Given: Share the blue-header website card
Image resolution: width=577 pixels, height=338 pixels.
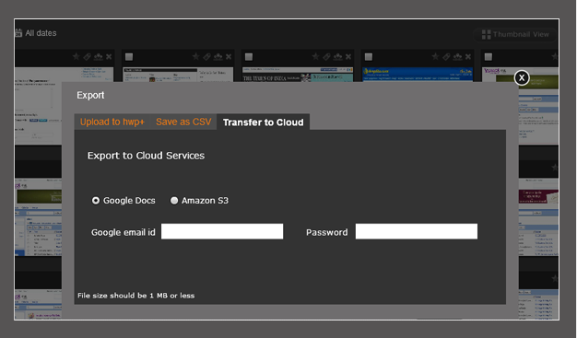Looking at the screenshot, I should [x=457, y=56].
